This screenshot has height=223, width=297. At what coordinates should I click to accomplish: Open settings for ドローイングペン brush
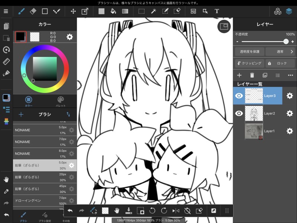(x=72, y=201)
